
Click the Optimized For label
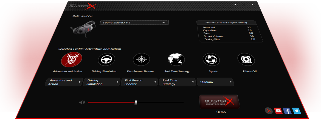(83, 16)
